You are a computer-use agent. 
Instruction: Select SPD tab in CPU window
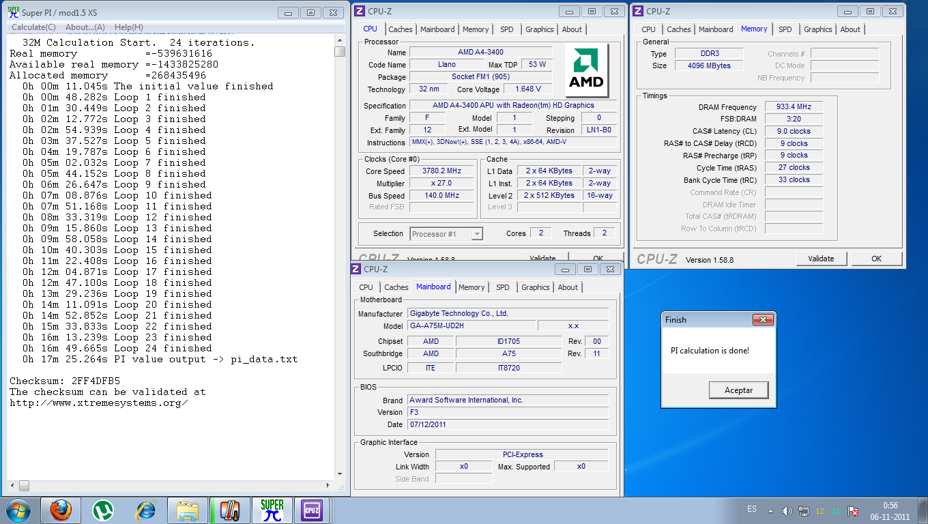pos(507,29)
